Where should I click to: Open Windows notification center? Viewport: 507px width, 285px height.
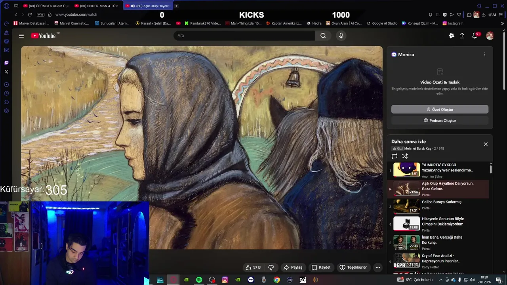click(x=499, y=280)
